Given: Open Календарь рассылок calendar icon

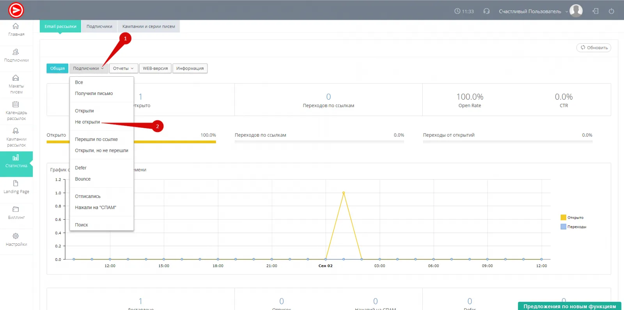Looking at the screenshot, I should coord(16,104).
